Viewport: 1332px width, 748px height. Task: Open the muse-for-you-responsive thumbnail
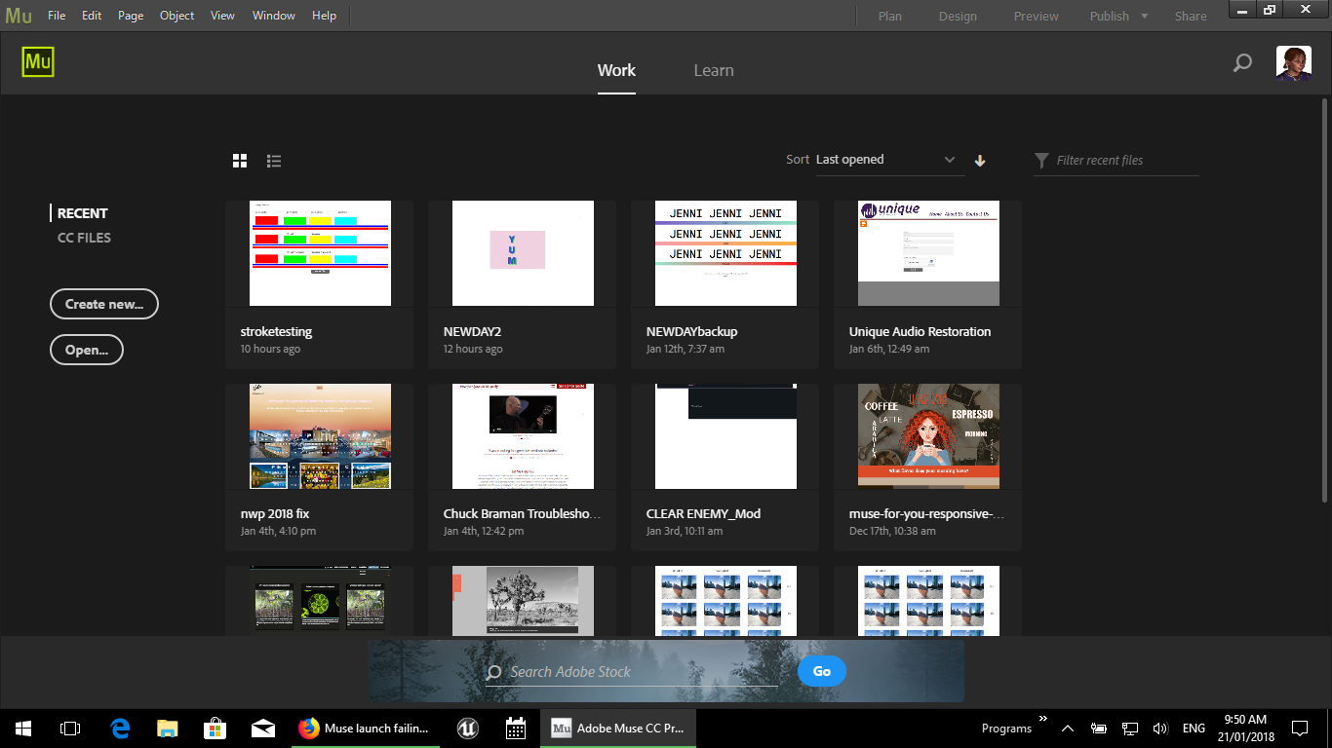pos(928,435)
